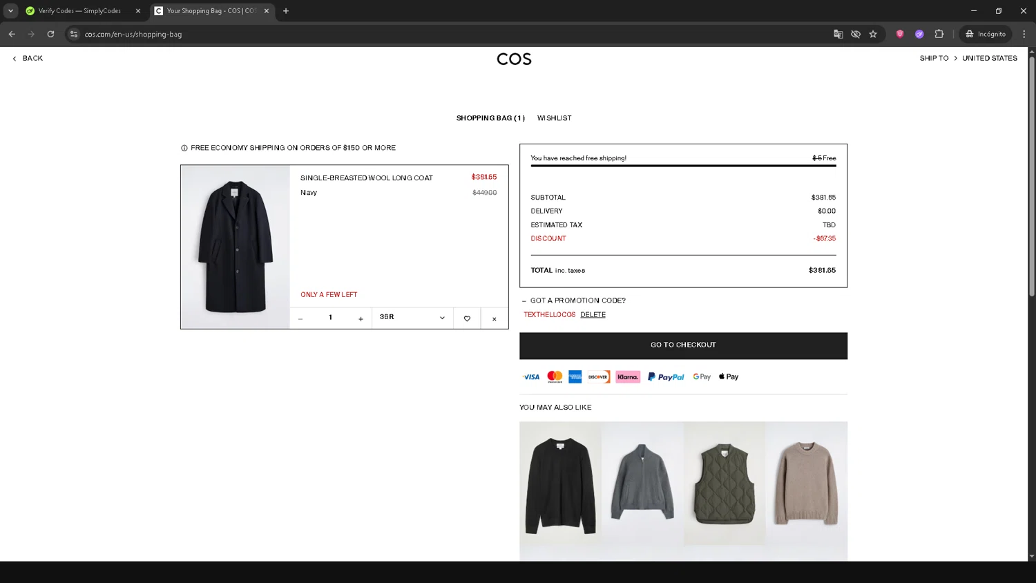This screenshot has height=583, width=1036.
Task: Bookmark this page with the star icon
Action: [873, 34]
